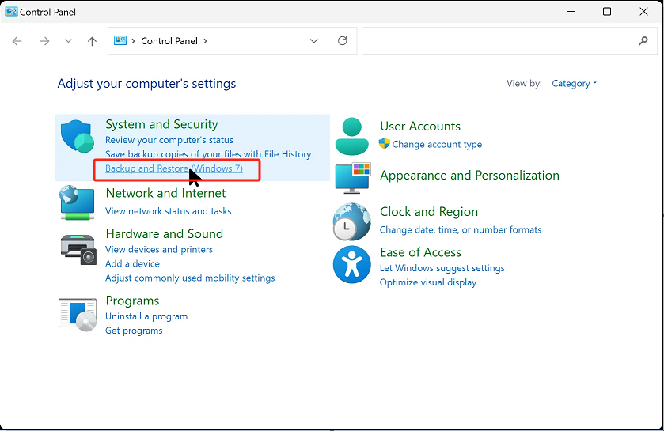Viewport: 664px width, 431px height.
Task: Go forward with the forward arrow
Action: [44, 41]
